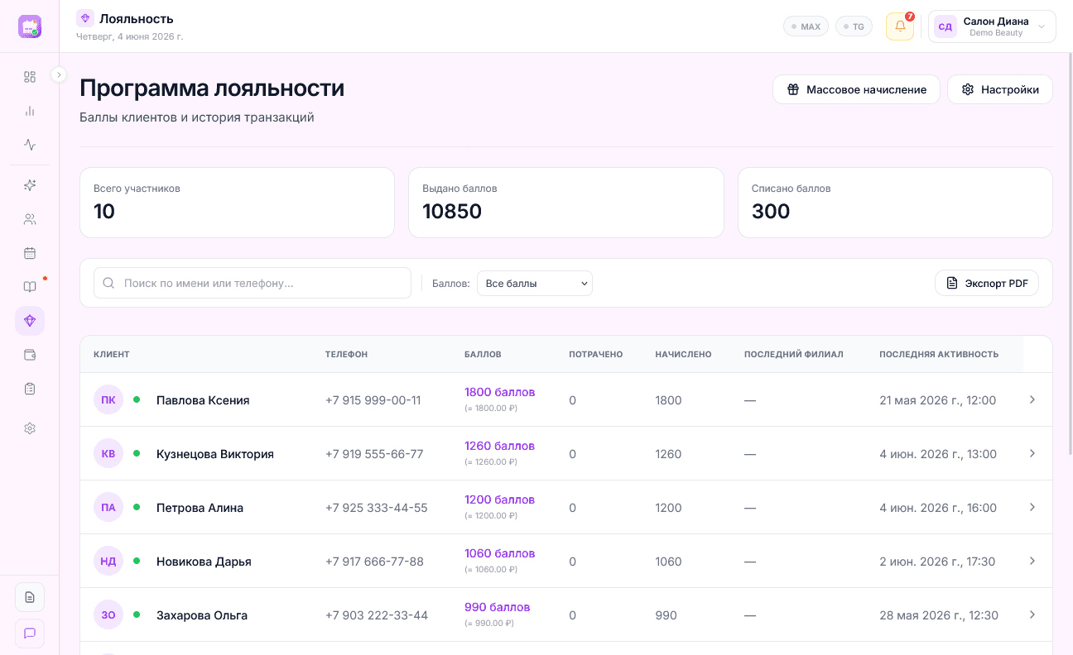Image resolution: width=1073 pixels, height=655 pixels.
Task: Open the dashboard grid icon in sidebar
Action: 30,77
